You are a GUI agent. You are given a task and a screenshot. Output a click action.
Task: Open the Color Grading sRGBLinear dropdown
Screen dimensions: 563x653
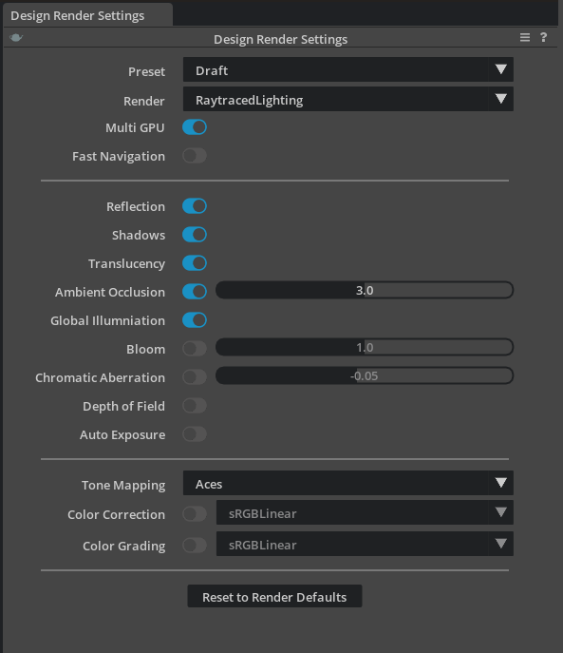pyautogui.click(x=365, y=544)
